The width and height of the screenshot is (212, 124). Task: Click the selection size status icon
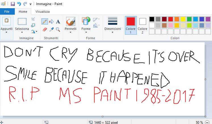pyautogui.click(x=46, y=122)
